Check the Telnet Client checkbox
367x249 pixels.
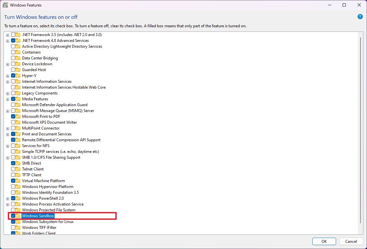coord(13,169)
